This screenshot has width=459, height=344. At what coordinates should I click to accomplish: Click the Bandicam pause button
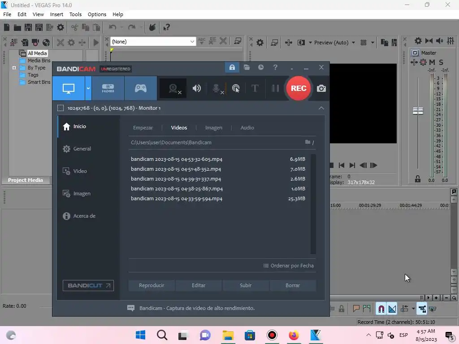[x=275, y=88]
